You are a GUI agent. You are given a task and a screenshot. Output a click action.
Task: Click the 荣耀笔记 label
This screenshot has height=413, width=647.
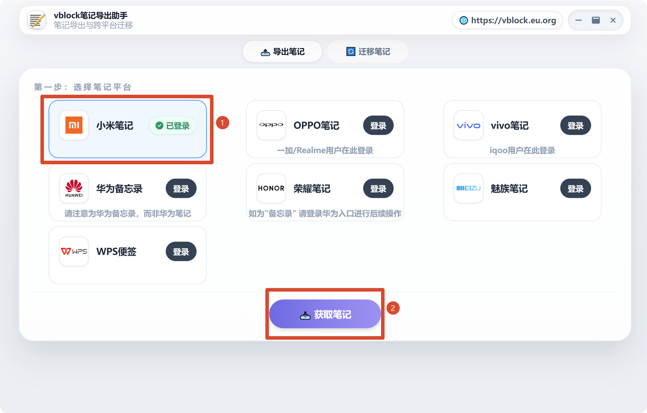[x=312, y=189]
